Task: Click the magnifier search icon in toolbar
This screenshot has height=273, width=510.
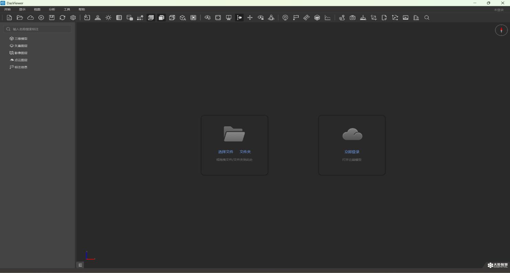Action: point(427,18)
